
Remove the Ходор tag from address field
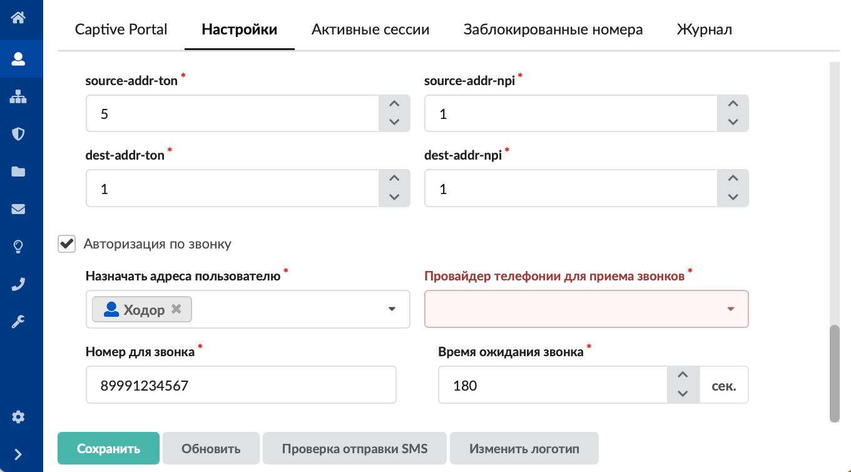coord(176,309)
